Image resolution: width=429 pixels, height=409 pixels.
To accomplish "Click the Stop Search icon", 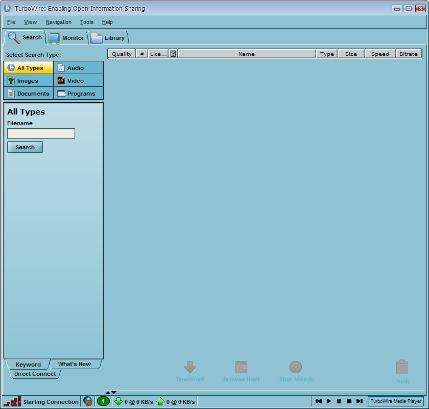I will coord(296,367).
